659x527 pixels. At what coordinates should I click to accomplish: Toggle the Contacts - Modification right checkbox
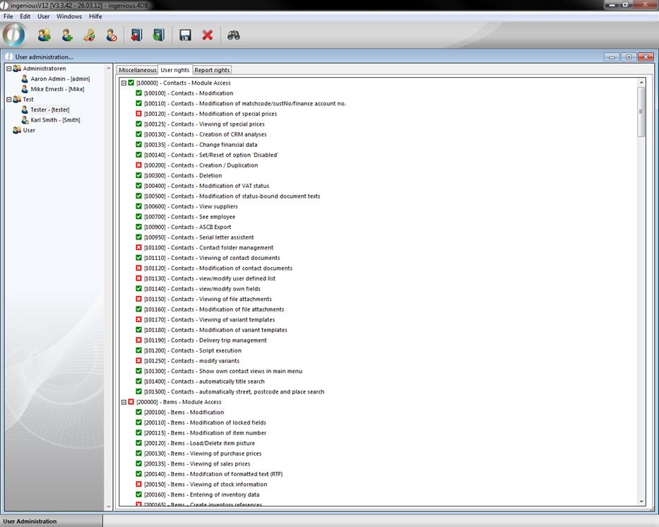tap(139, 93)
